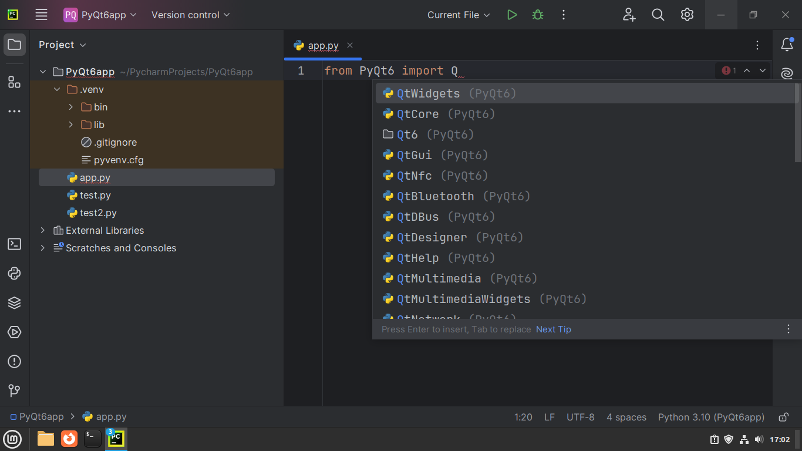The image size is (802, 451).
Task: Toggle the read-only lock icon in status bar
Action: pyautogui.click(x=783, y=417)
